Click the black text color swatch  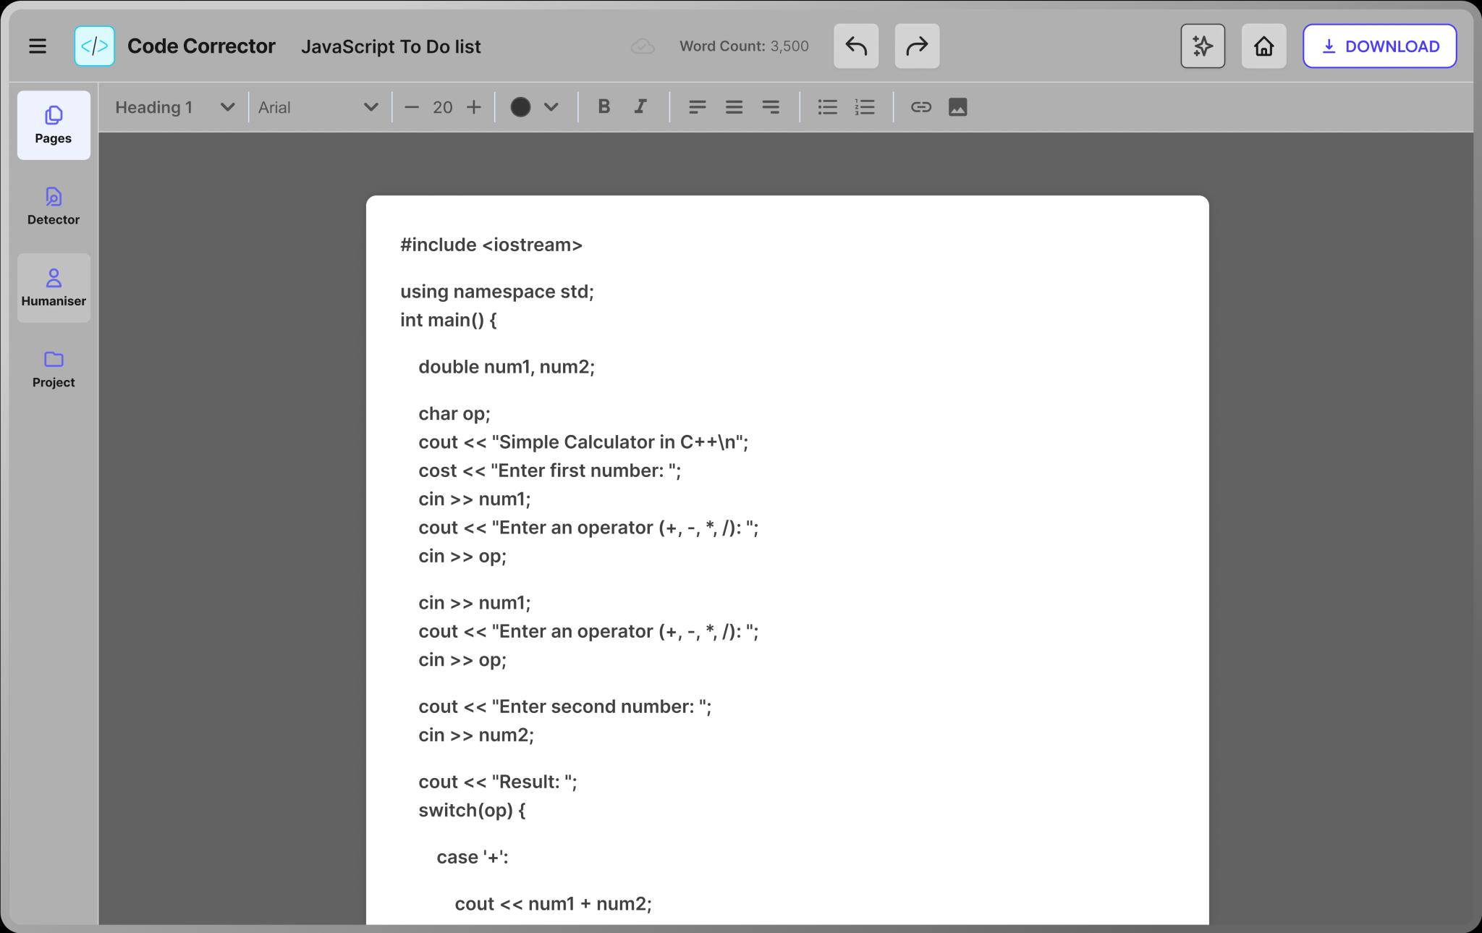pyautogui.click(x=520, y=107)
